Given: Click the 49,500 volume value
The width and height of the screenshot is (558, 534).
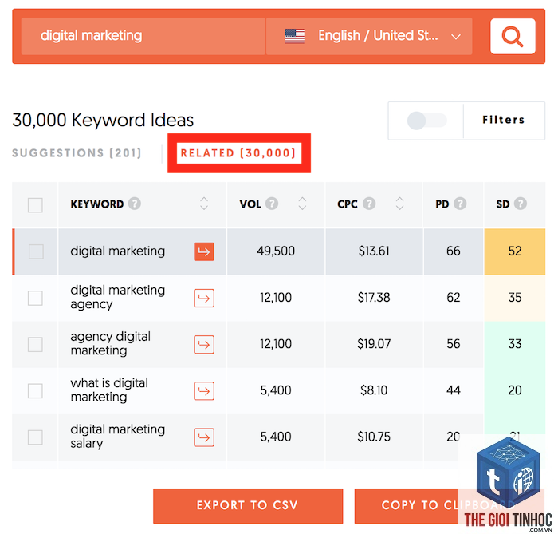Looking at the screenshot, I should point(276,251).
